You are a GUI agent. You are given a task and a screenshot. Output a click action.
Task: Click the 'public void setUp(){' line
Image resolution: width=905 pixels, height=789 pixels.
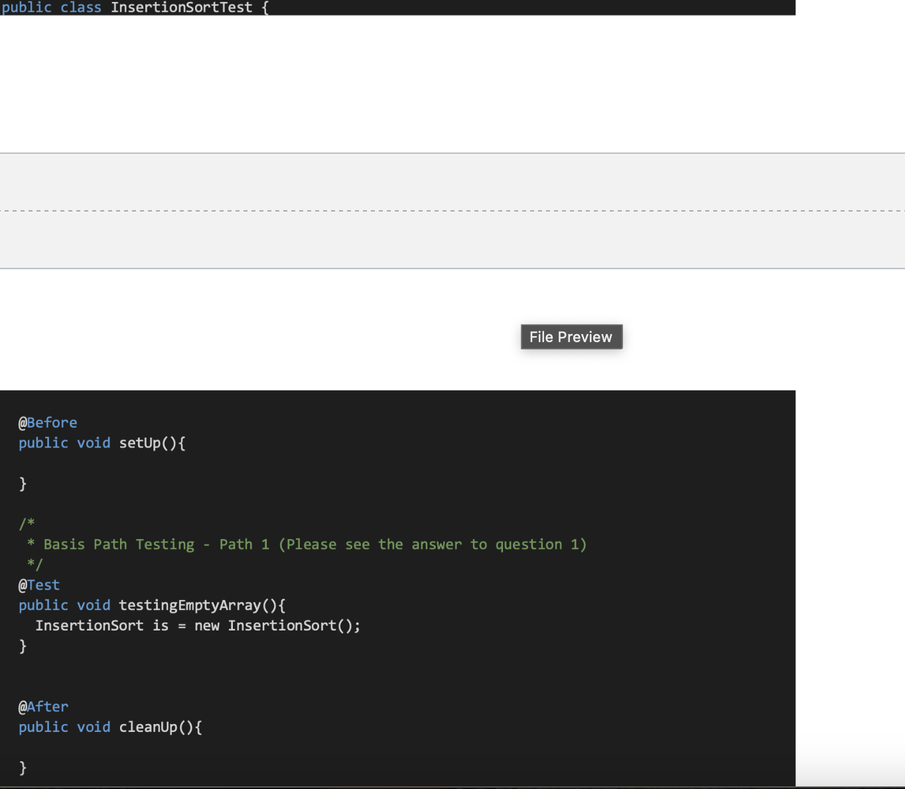pyautogui.click(x=102, y=443)
